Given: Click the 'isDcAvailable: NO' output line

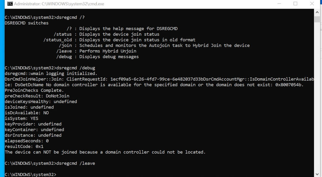Looking at the screenshot, I should [x=27, y=113].
